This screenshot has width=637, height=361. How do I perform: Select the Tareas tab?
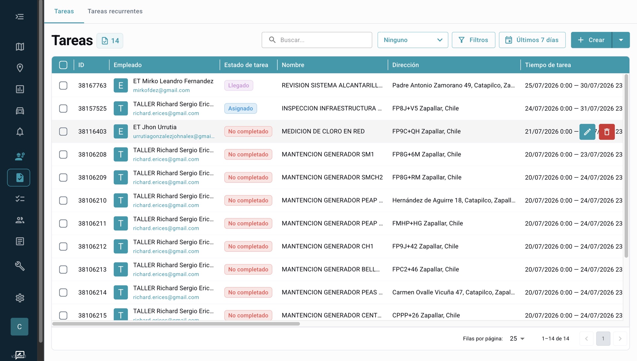pos(64,11)
